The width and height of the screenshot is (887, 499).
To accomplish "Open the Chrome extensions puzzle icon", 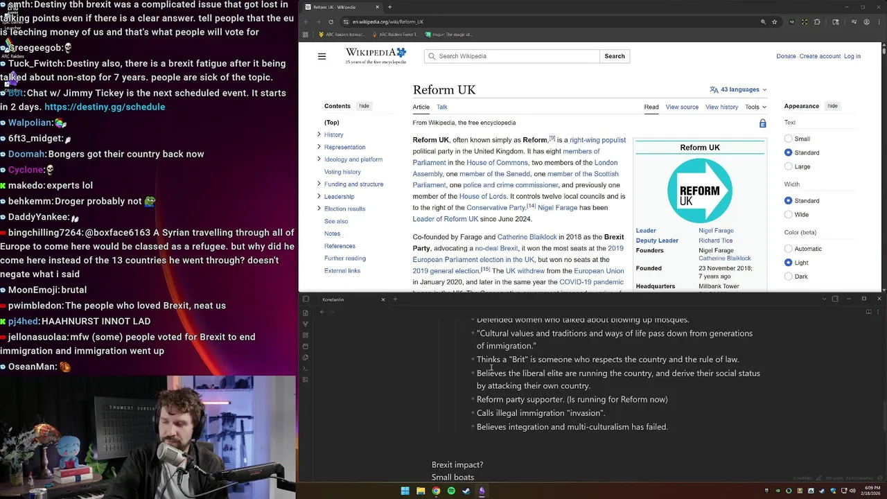I will 817,21.
